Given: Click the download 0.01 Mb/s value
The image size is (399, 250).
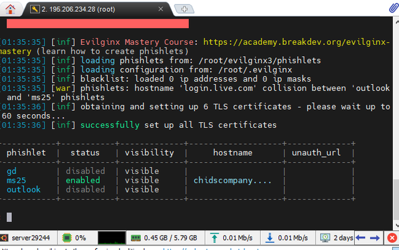Looking at the screenshot, I should [x=292, y=238].
